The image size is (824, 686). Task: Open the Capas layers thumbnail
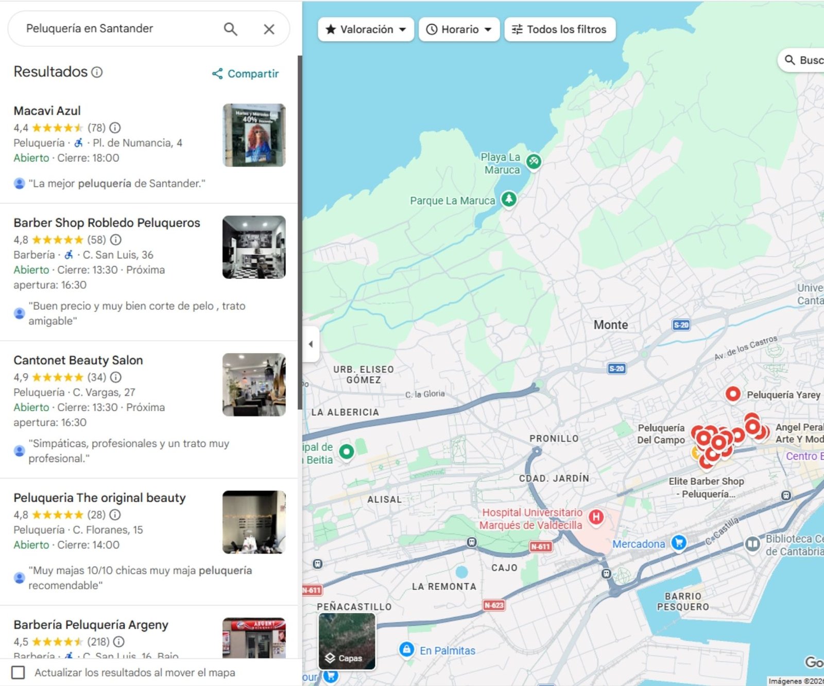[347, 641]
